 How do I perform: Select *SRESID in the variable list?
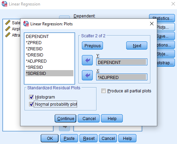coord(49,67)
